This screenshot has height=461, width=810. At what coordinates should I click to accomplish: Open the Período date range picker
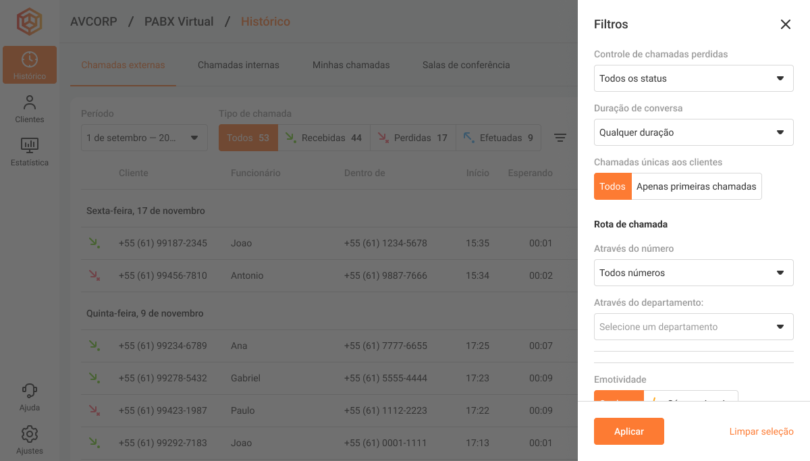pyautogui.click(x=144, y=138)
